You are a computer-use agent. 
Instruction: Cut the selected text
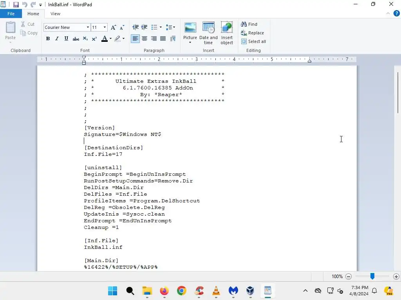tap(28, 24)
